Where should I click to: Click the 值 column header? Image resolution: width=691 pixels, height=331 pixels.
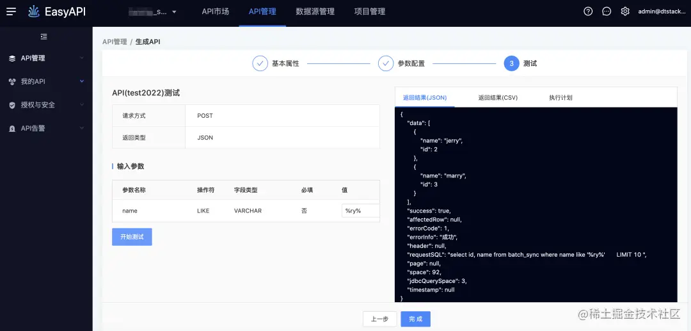tap(345, 190)
